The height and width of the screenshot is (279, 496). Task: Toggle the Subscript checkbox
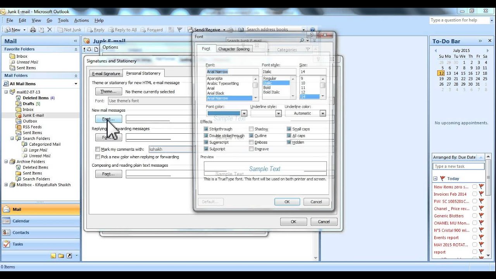tap(206, 149)
